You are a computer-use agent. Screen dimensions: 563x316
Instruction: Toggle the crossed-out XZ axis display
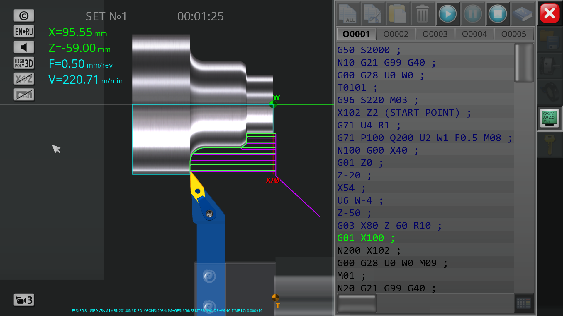(x=24, y=79)
